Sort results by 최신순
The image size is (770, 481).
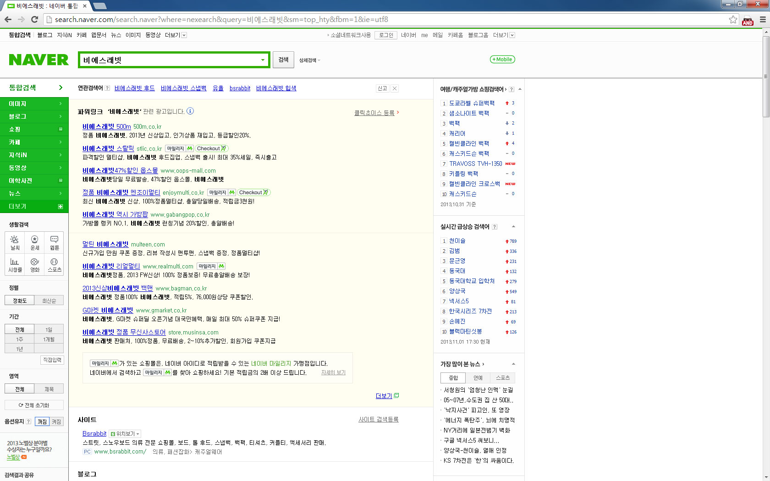(x=49, y=301)
